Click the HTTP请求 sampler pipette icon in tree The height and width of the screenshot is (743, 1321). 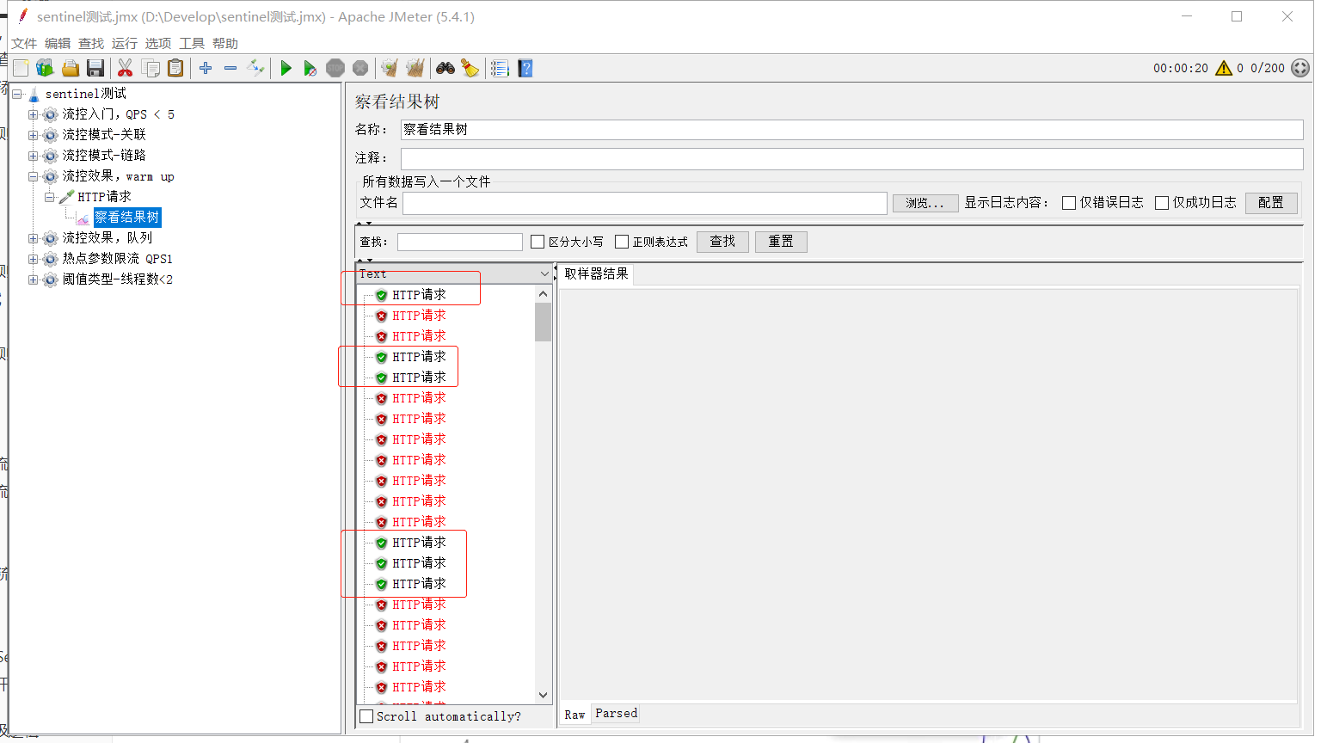pos(66,197)
